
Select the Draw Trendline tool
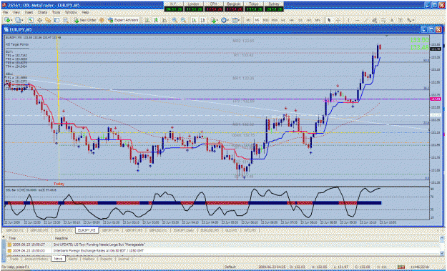click(366, 20)
